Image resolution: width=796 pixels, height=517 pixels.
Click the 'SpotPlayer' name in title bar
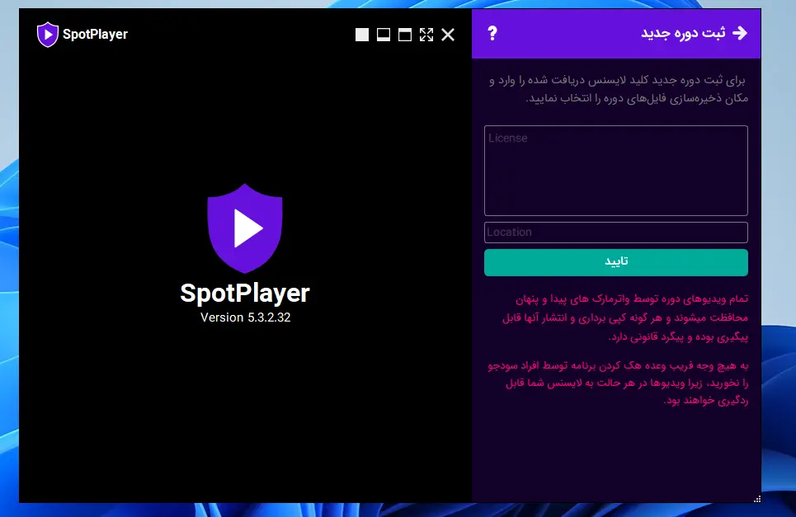[95, 35]
